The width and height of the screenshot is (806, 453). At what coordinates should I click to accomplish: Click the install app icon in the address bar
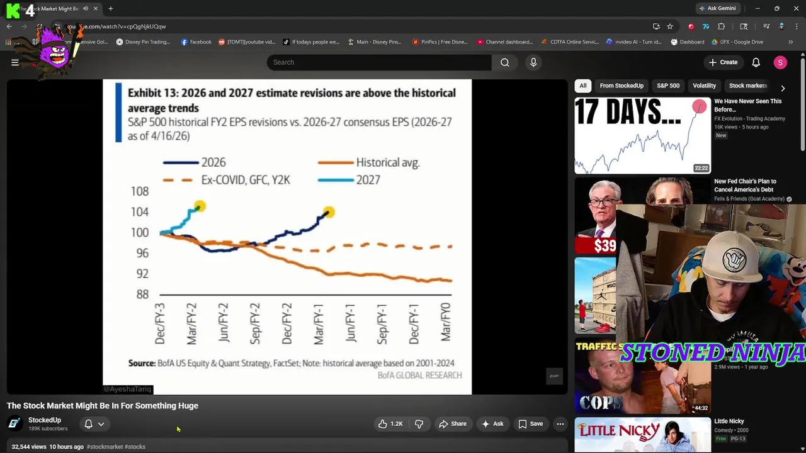656,26
